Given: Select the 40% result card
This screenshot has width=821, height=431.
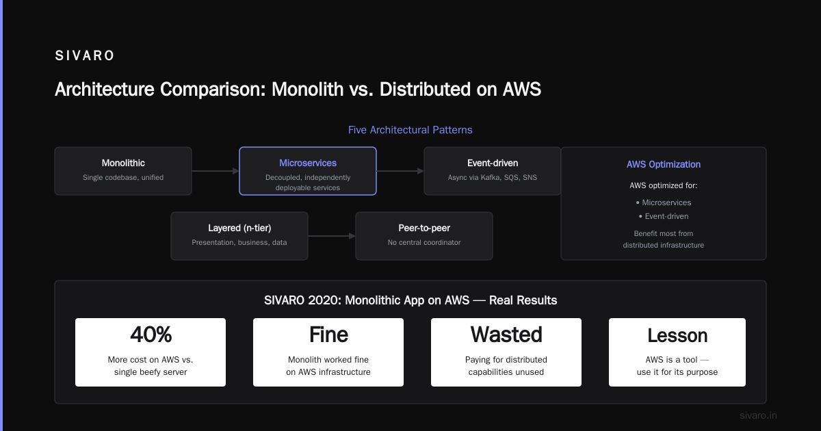Looking at the screenshot, I should (x=151, y=352).
